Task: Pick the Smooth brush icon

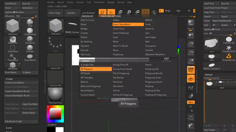Action: point(30,49)
